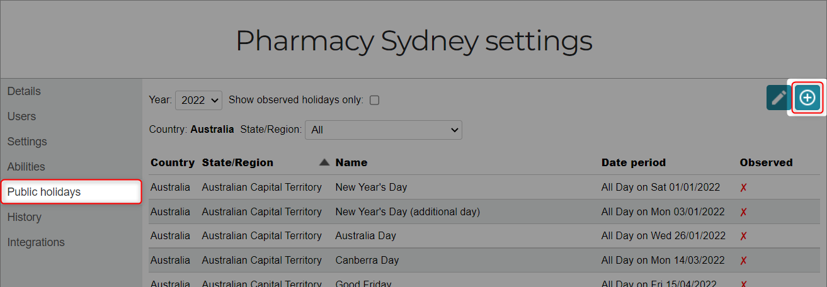827x287 pixels.
Task: Open the Details settings section
Action: 24,91
